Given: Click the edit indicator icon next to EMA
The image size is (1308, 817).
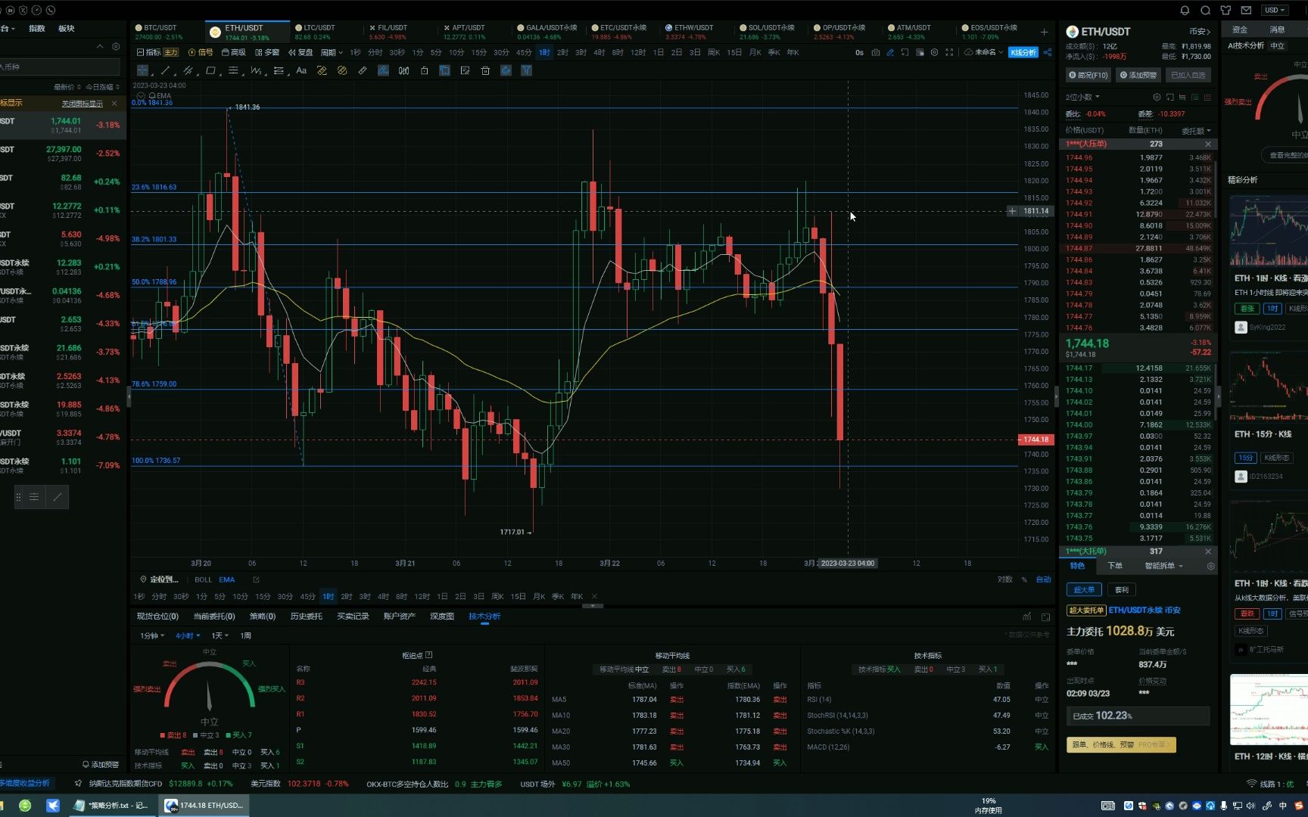Looking at the screenshot, I should 256,579.
